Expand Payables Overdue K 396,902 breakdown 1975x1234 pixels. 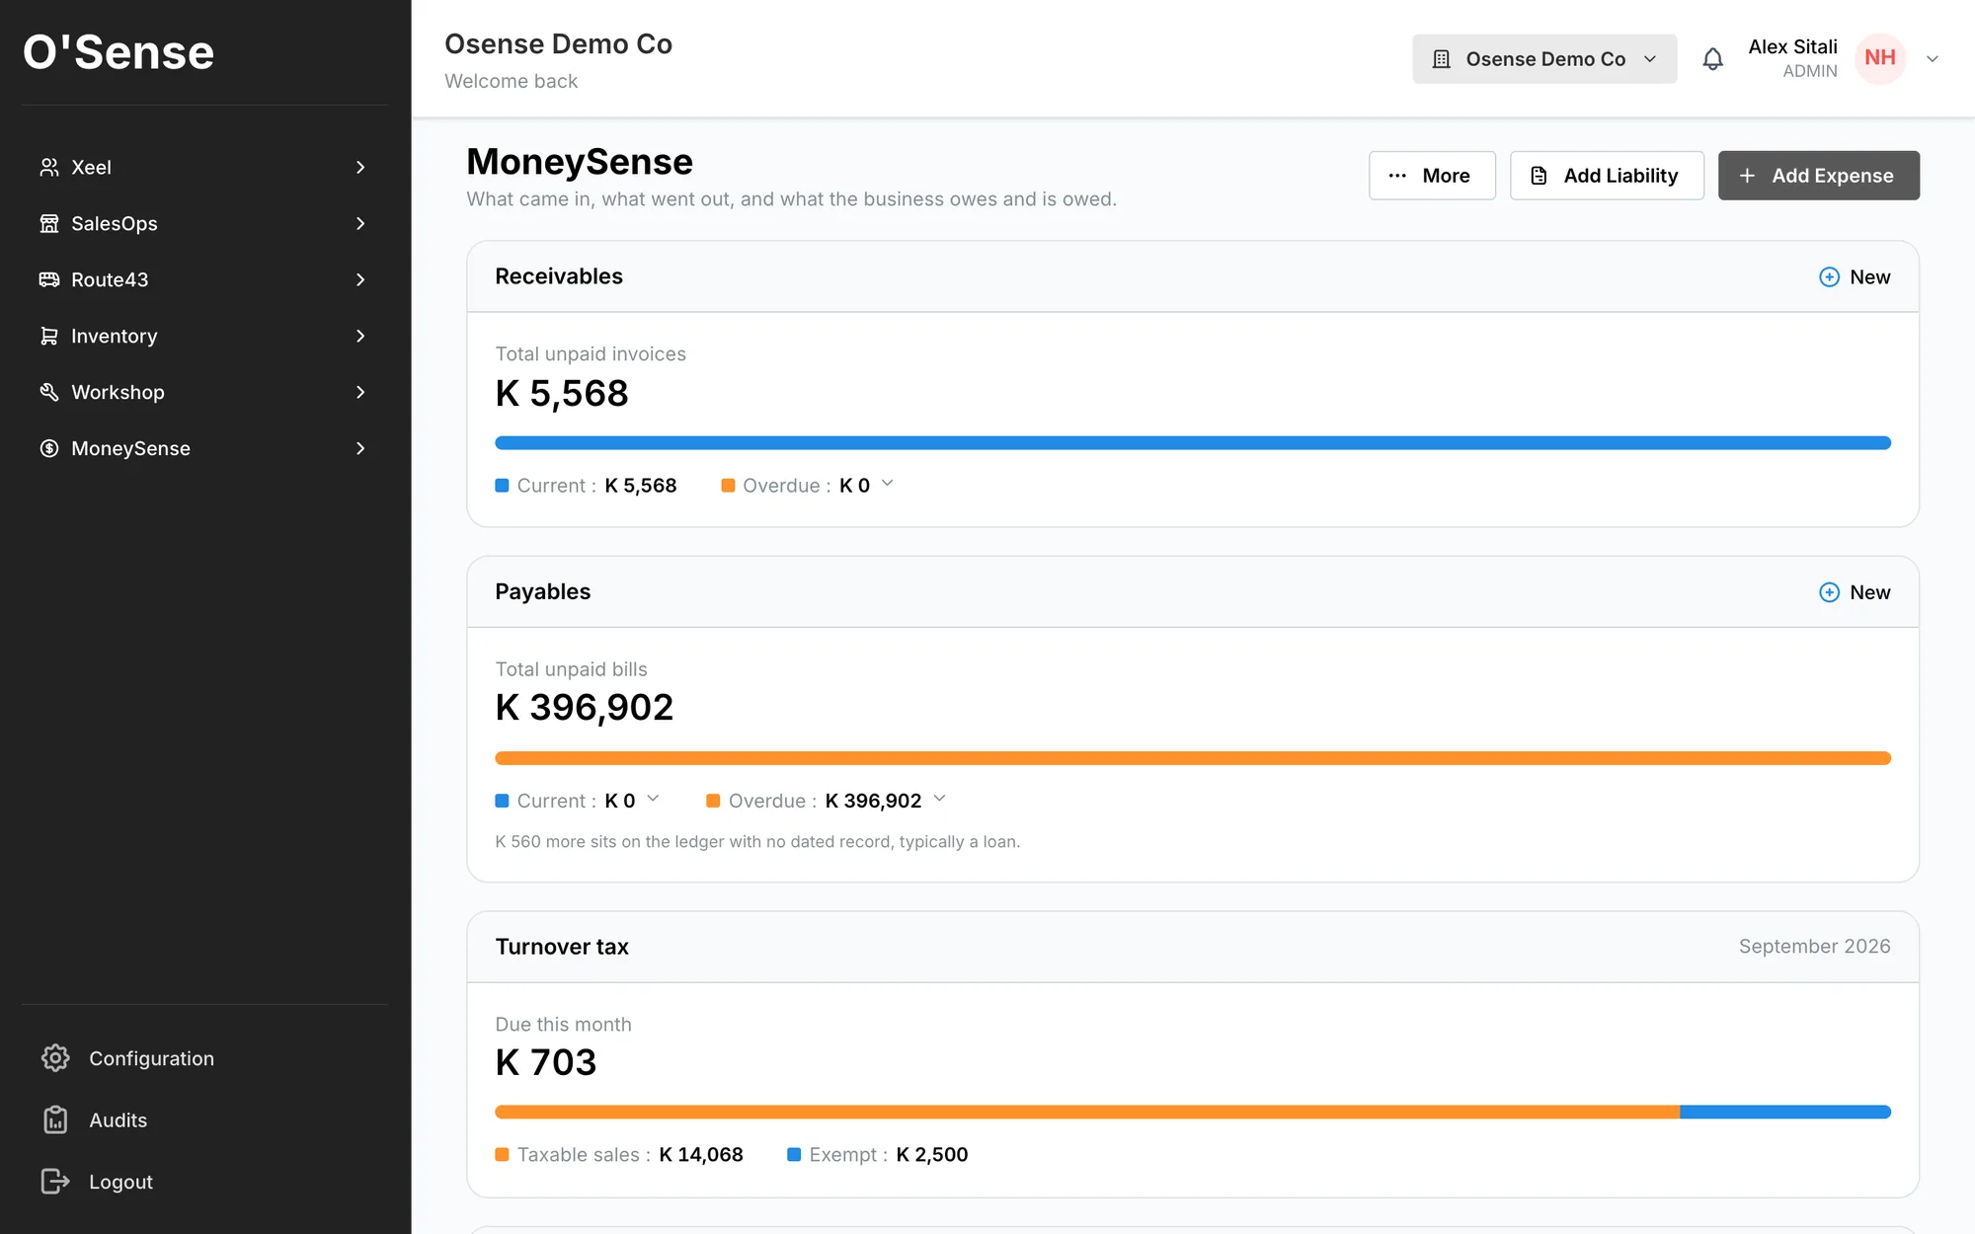point(939,799)
